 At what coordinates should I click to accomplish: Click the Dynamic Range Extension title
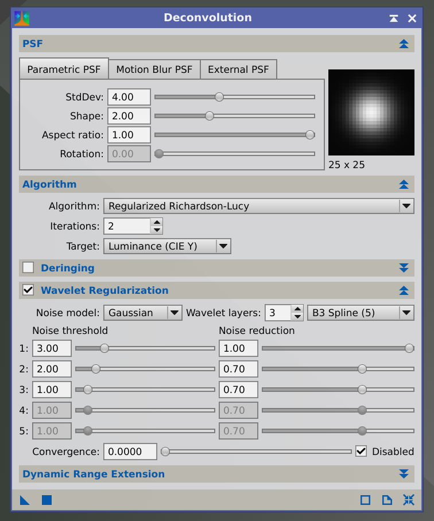[94, 474]
